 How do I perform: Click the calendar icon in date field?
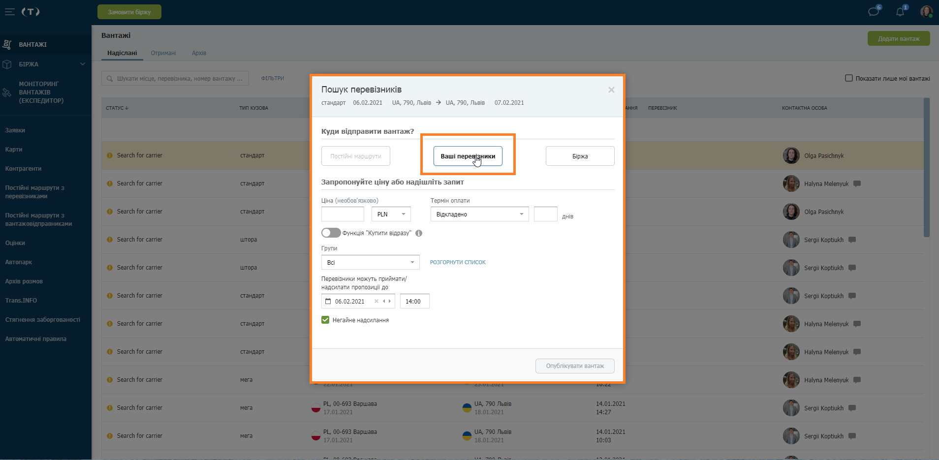click(328, 301)
